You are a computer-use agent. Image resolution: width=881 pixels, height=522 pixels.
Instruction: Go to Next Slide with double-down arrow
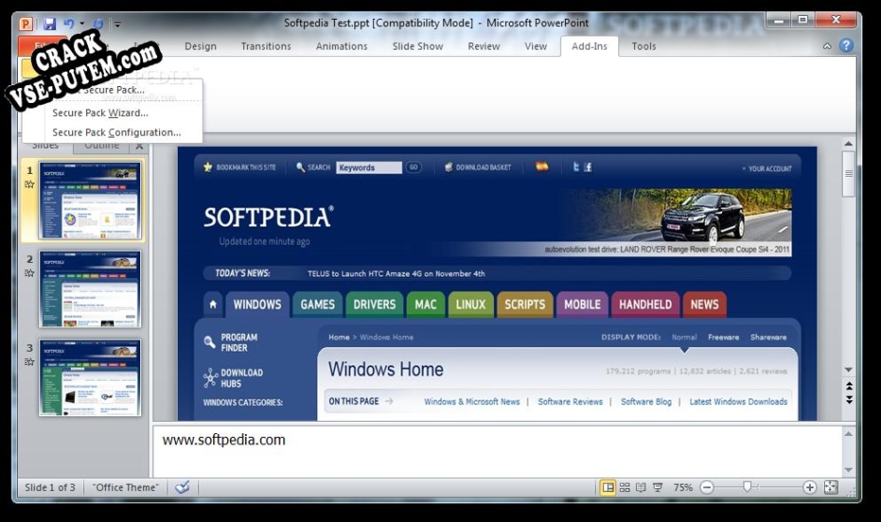point(849,399)
